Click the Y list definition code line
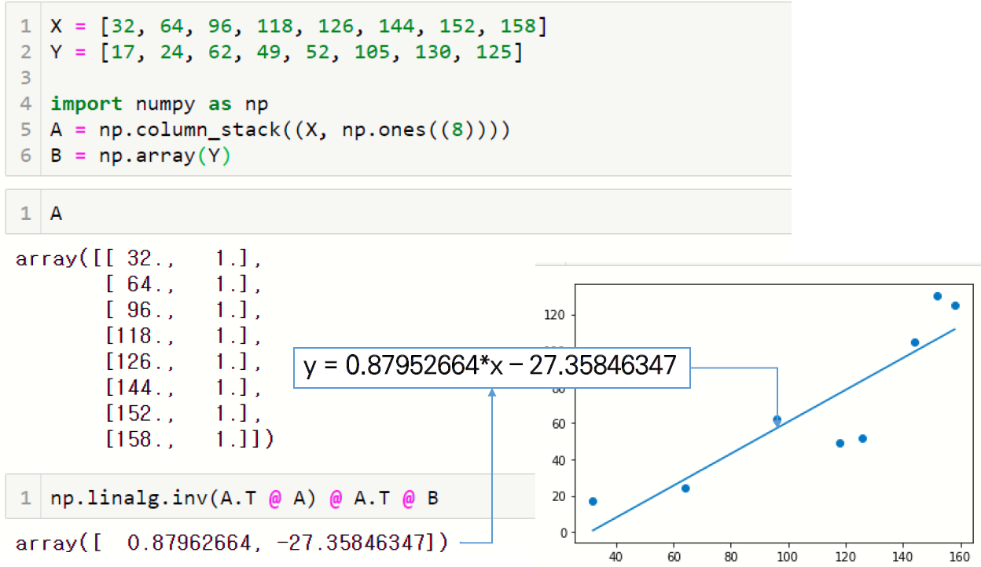Screen dimensions: 981x567 click(287, 52)
